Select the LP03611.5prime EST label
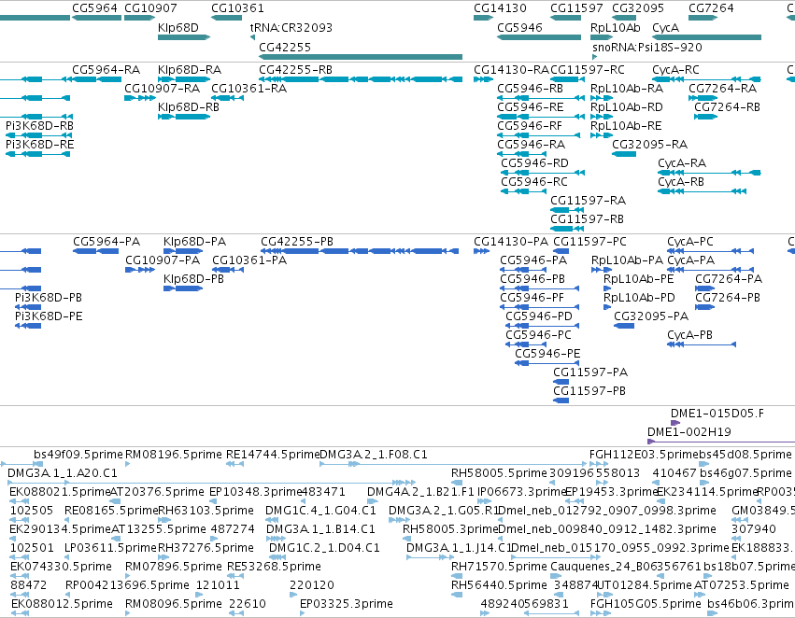Image resolution: width=795 pixels, height=618 pixels. (110, 548)
